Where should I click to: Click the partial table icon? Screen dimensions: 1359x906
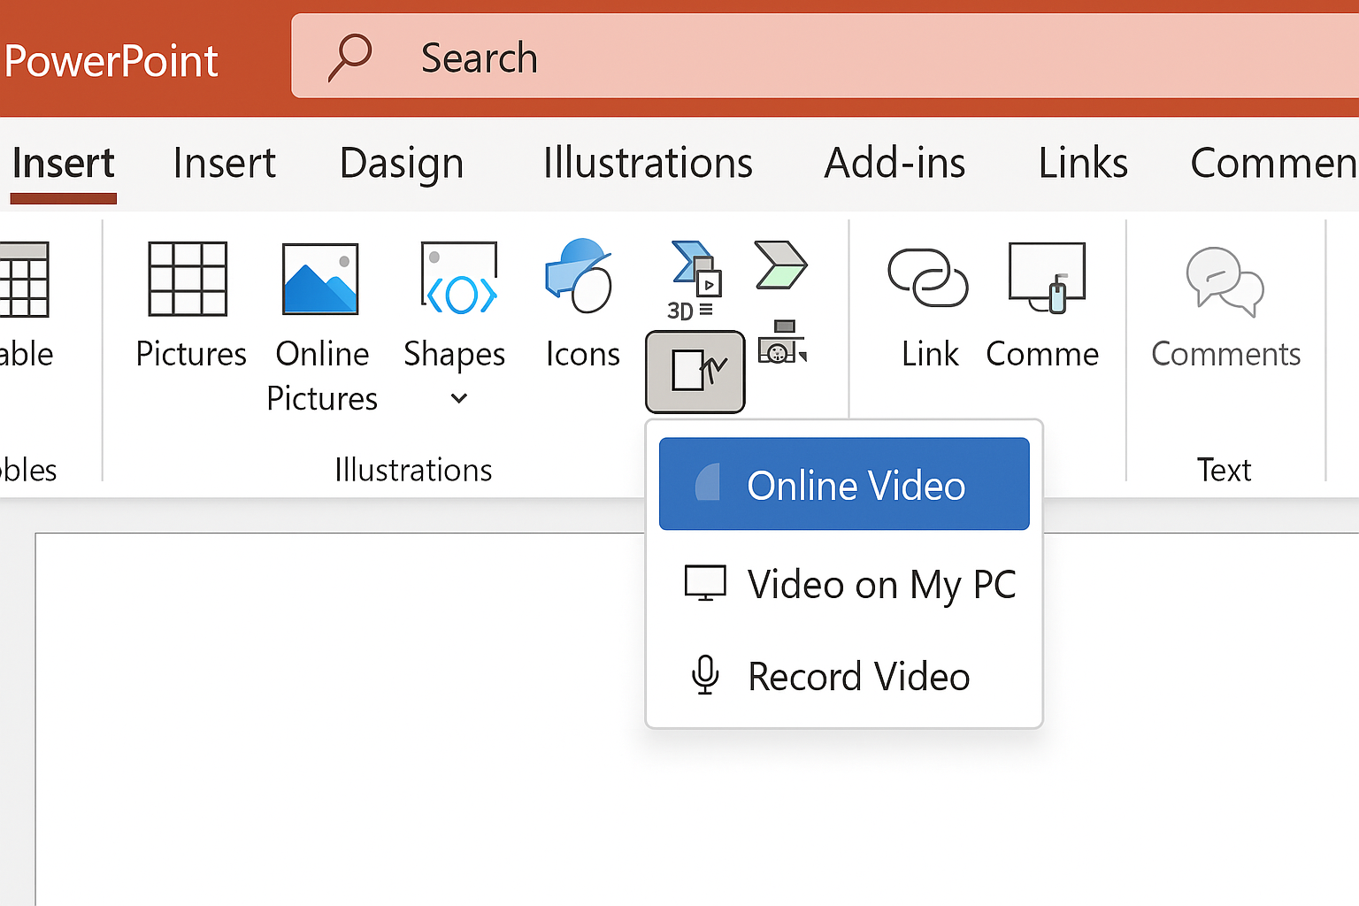point(24,279)
